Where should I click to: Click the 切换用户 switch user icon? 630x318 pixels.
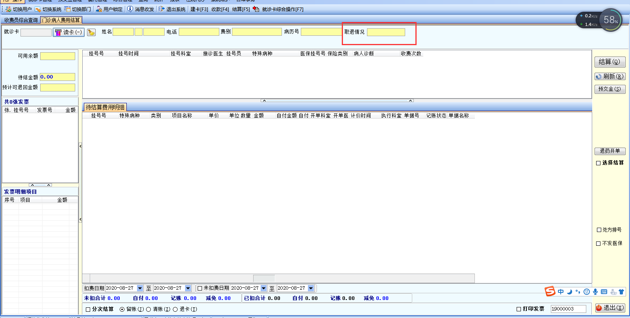click(x=8, y=9)
